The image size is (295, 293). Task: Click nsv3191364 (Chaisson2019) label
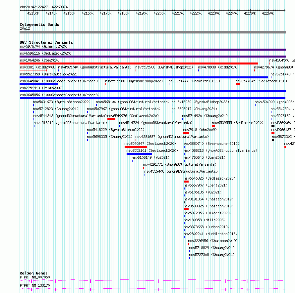pos(208,199)
